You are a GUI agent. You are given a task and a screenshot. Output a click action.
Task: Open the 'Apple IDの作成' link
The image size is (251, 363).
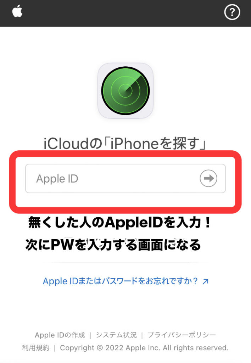coord(60,335)
